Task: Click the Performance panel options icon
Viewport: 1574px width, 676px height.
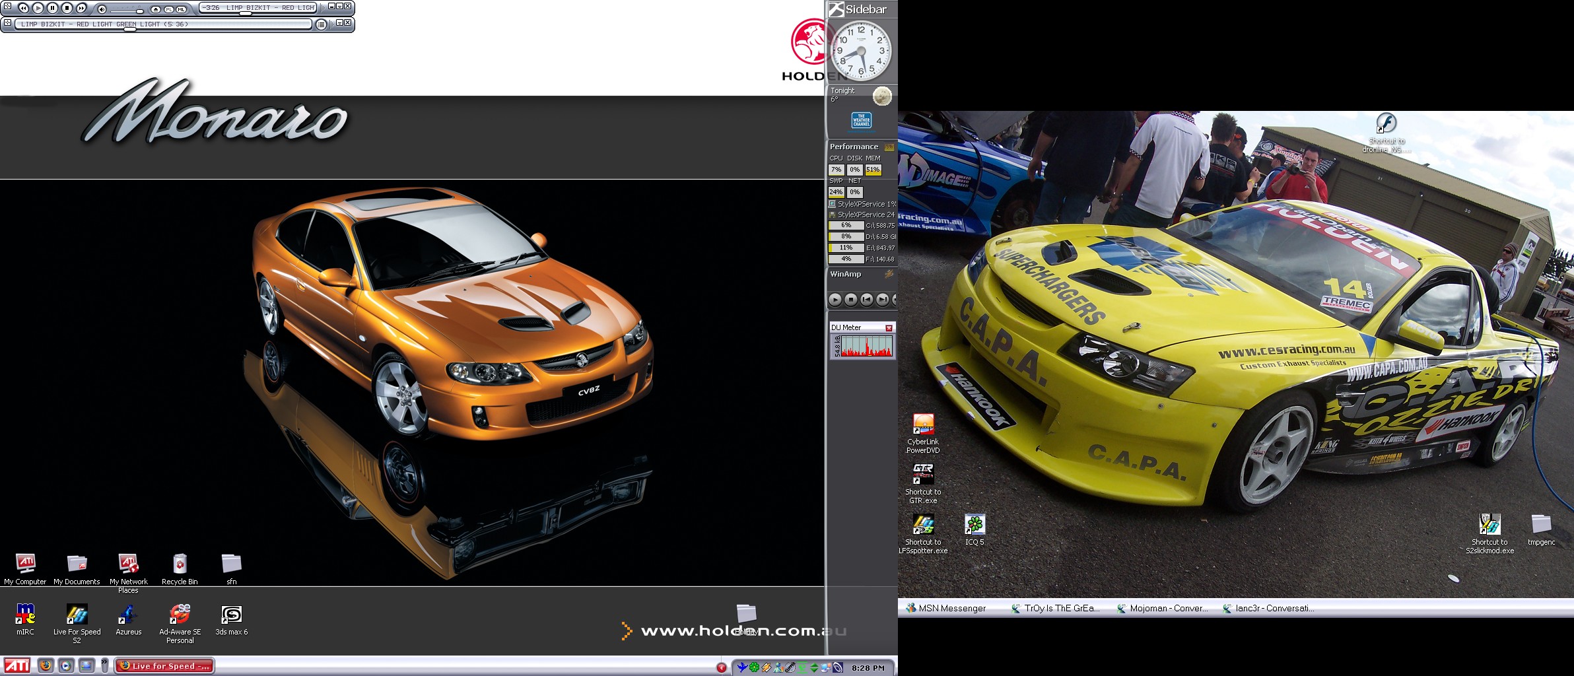Action: [889, 147]
